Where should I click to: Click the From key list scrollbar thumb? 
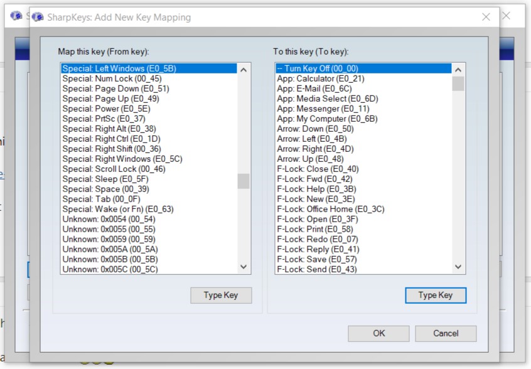coord(244,181)
